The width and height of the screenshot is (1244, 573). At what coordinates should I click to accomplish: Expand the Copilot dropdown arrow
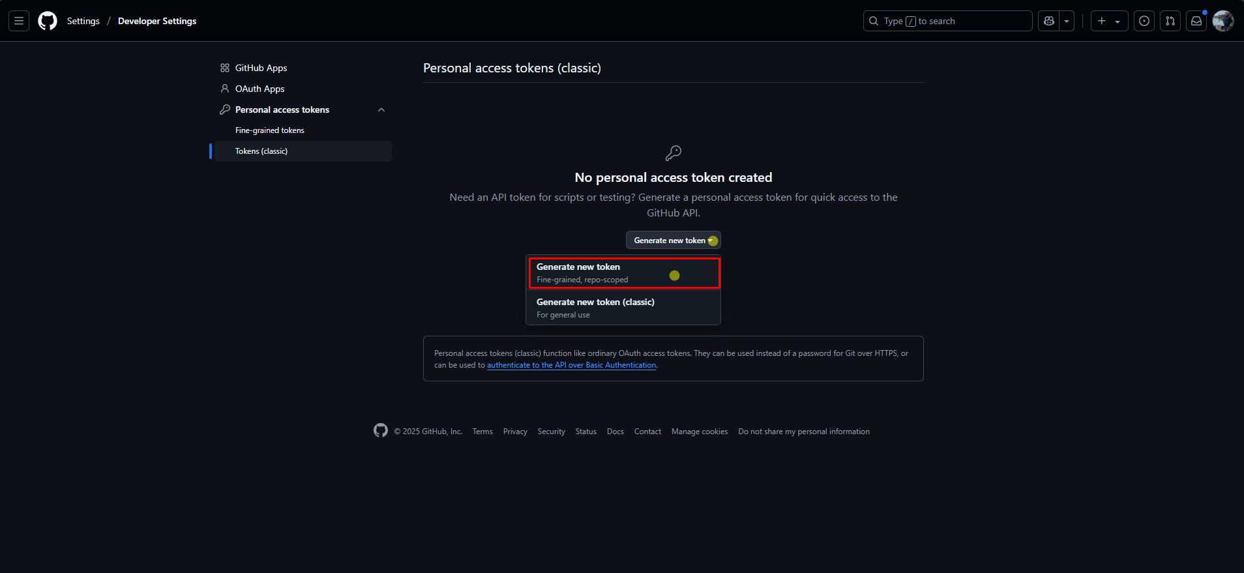tap(1067, 21)
